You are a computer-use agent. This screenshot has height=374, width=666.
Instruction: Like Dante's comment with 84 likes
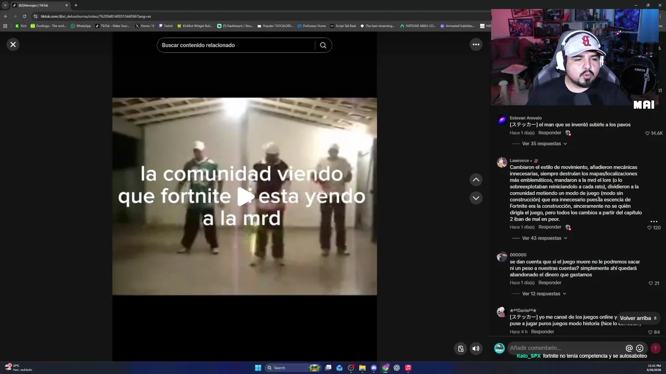pyautogui.click(x=650, y=332)
